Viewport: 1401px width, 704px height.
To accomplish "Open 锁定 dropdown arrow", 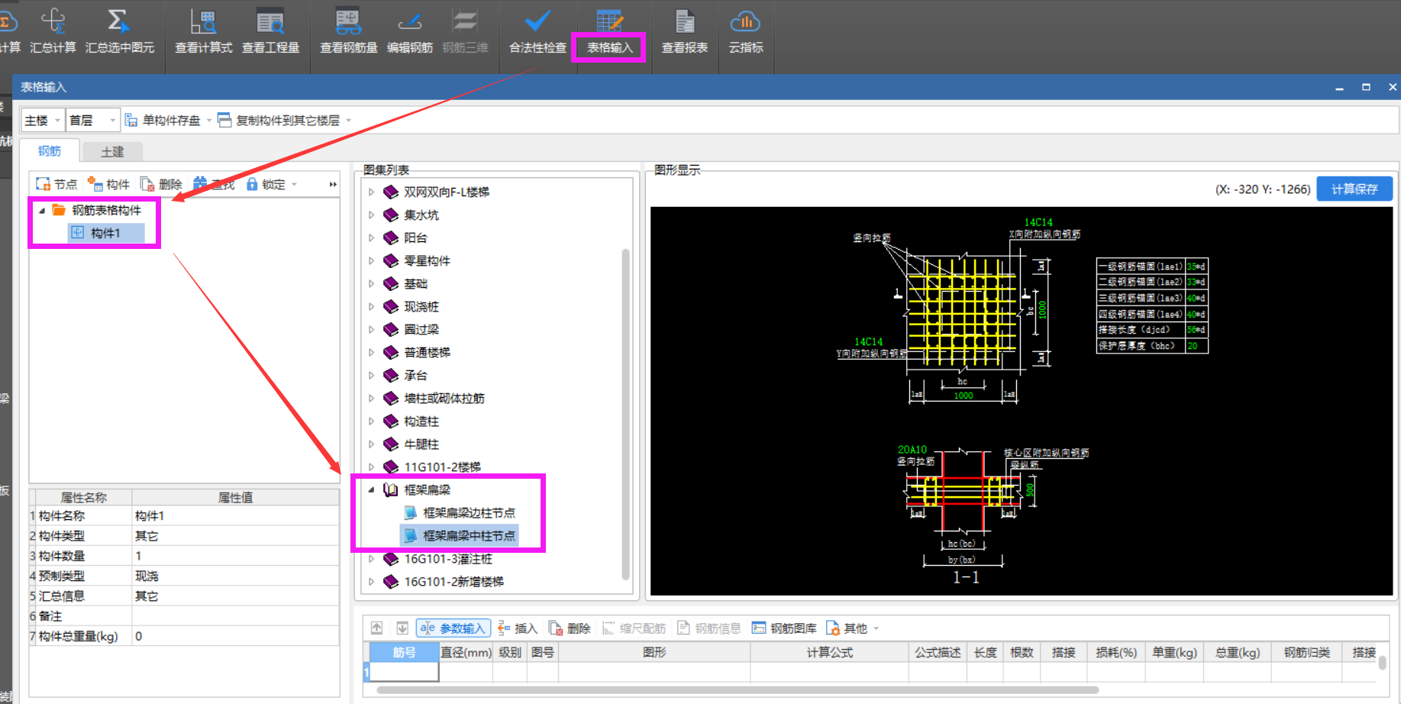I will pyautogui.click(x=294, y=184).
